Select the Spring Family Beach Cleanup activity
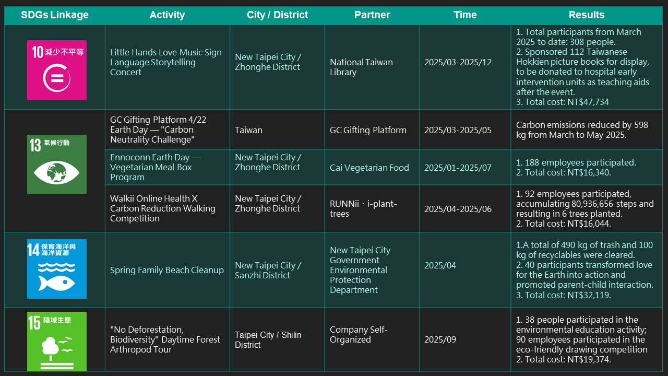The width and height of the screenshot is (668, 376). tap(166, 270)
